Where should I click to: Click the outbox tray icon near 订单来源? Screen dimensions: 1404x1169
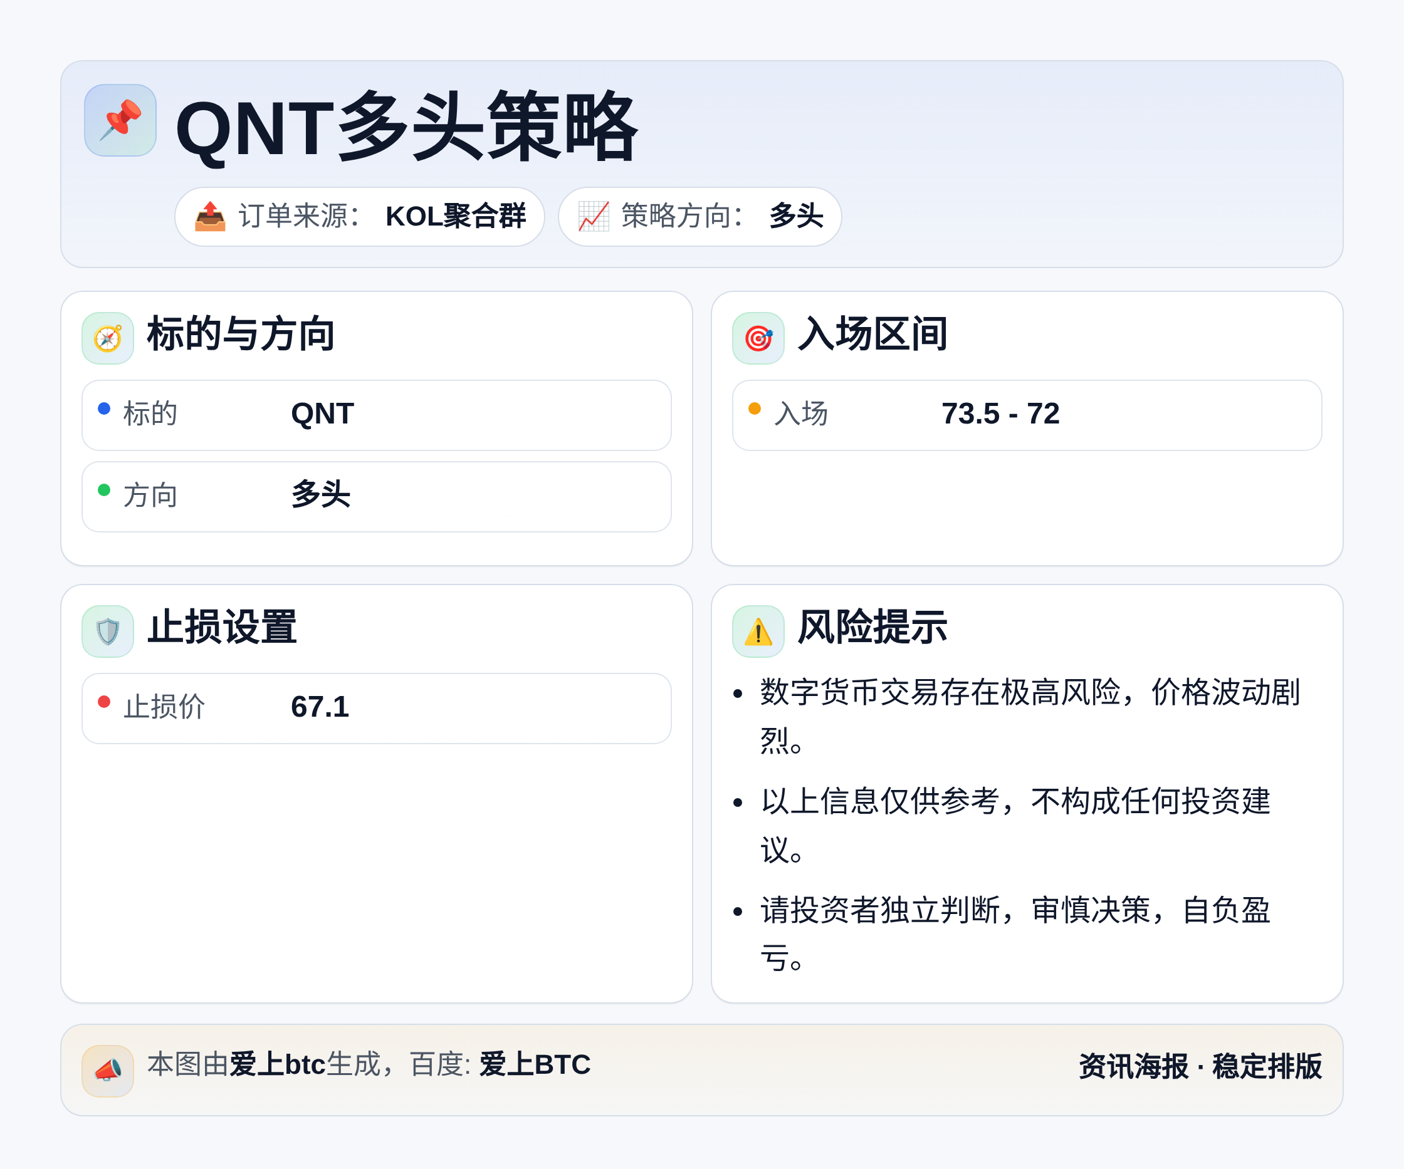click(210, 217)
